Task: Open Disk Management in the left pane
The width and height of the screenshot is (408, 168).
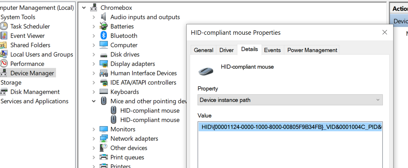Action: click(x=35, y=92)
